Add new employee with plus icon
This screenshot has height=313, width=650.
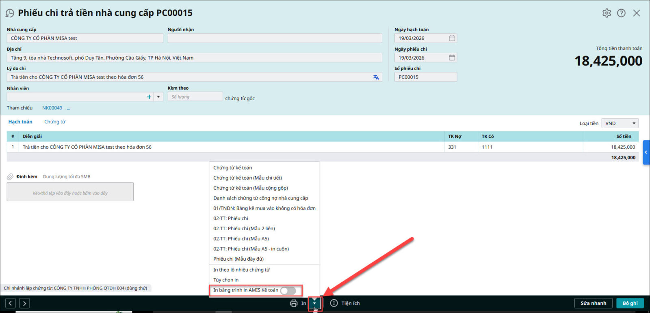[x=149, y=97]
